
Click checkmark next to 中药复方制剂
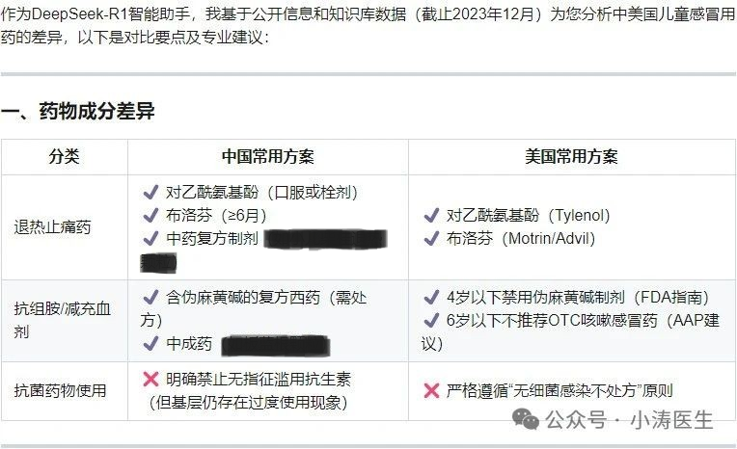coord(150,238)
